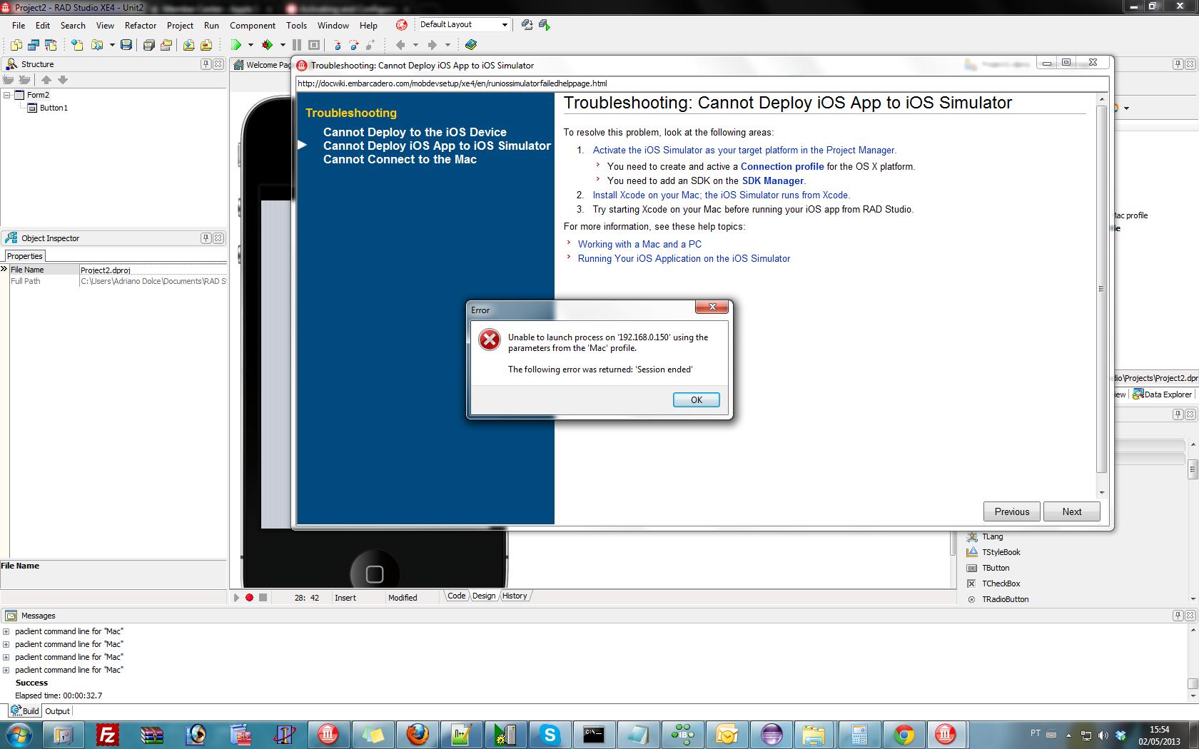Viewport: 1199px width, 749px height.
Task: Select TRadioButton in Tool Palette
Action: [x=1005, y=599]
